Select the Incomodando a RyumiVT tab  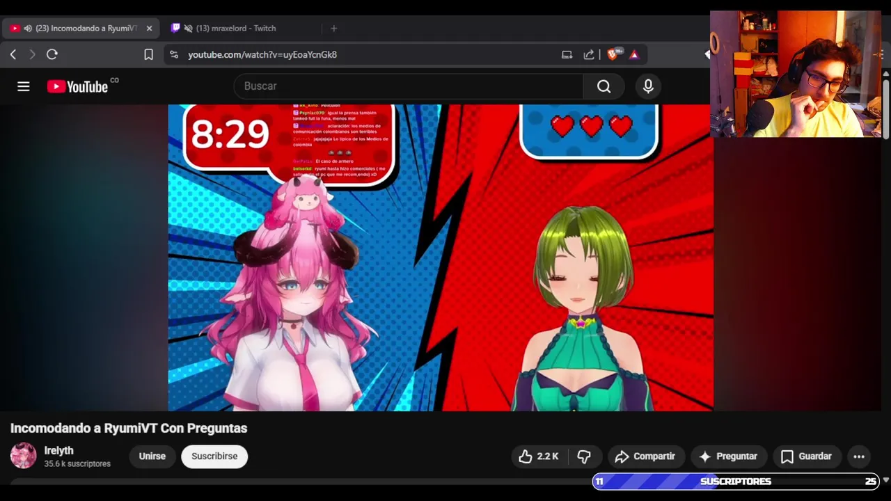(81, 29)
